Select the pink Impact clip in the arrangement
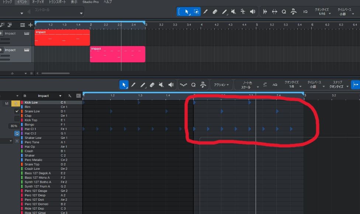The height and width of the screenshot is (214, 360). [117, 54]
